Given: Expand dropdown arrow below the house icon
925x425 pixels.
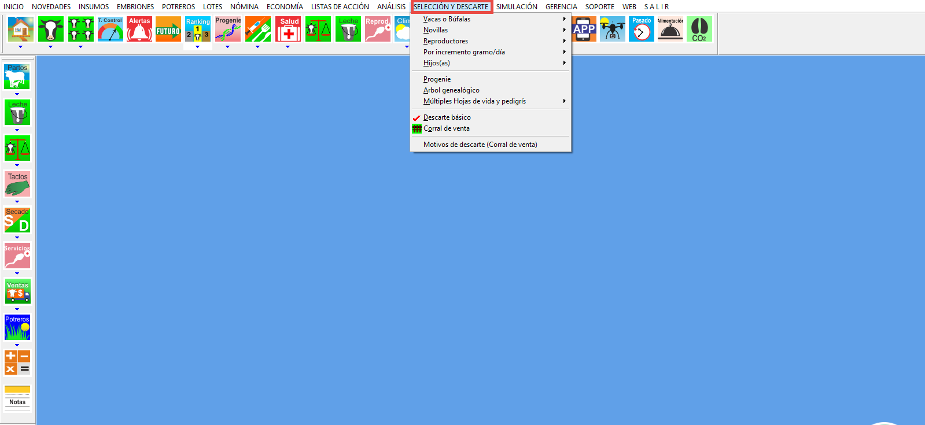Looking at the screenshot, I should [21, 47].
